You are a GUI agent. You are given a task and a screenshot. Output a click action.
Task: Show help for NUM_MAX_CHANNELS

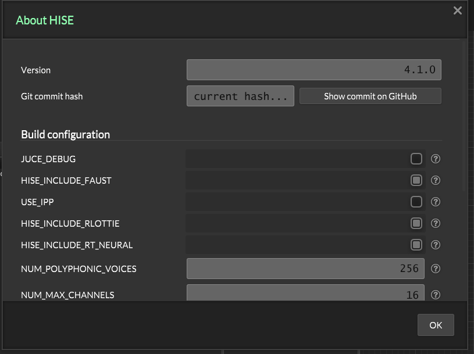435,295
